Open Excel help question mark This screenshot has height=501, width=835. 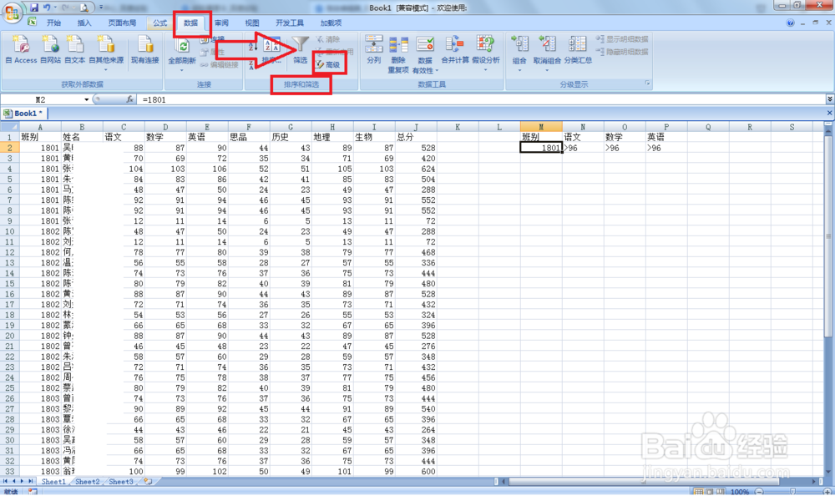(790, 23)
